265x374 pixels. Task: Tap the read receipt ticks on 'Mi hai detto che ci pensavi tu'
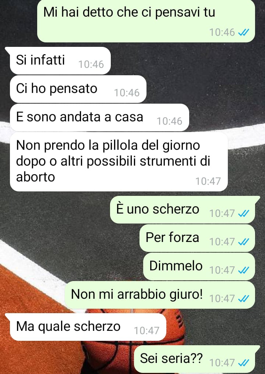point(244,32)
